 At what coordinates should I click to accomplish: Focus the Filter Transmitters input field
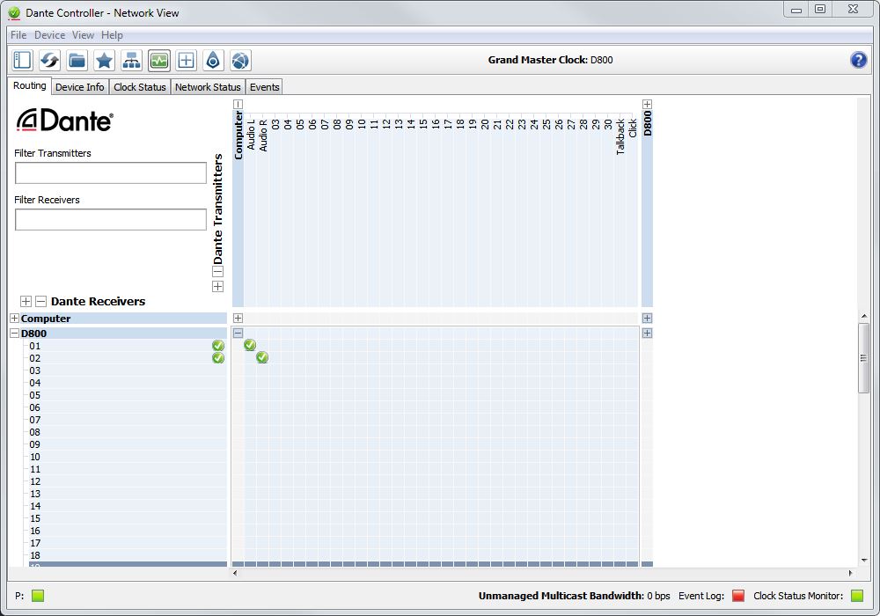point(111,172)
